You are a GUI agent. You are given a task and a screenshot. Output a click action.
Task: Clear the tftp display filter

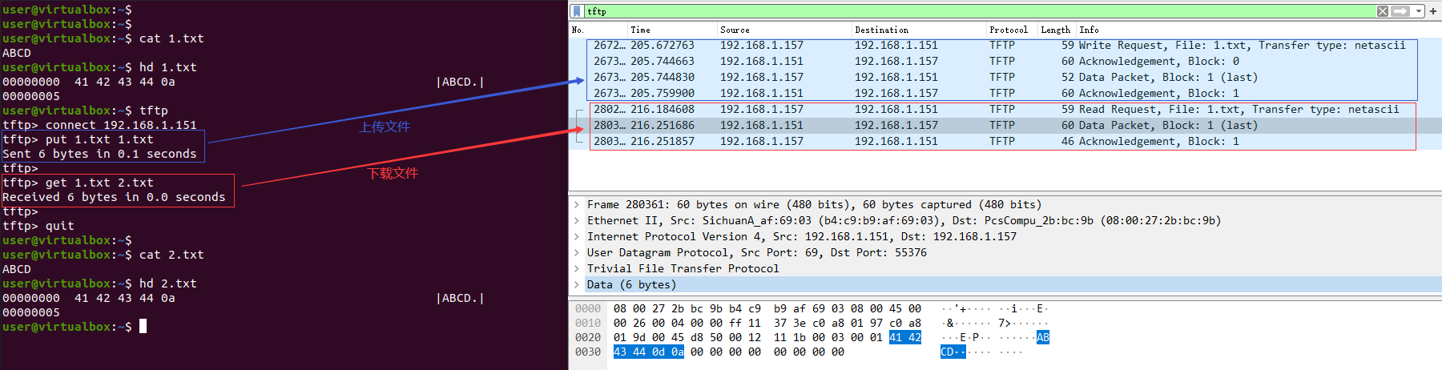click(1383, 11)
